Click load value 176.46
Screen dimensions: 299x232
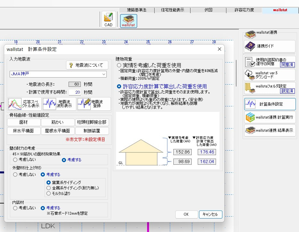pos(207,152)
